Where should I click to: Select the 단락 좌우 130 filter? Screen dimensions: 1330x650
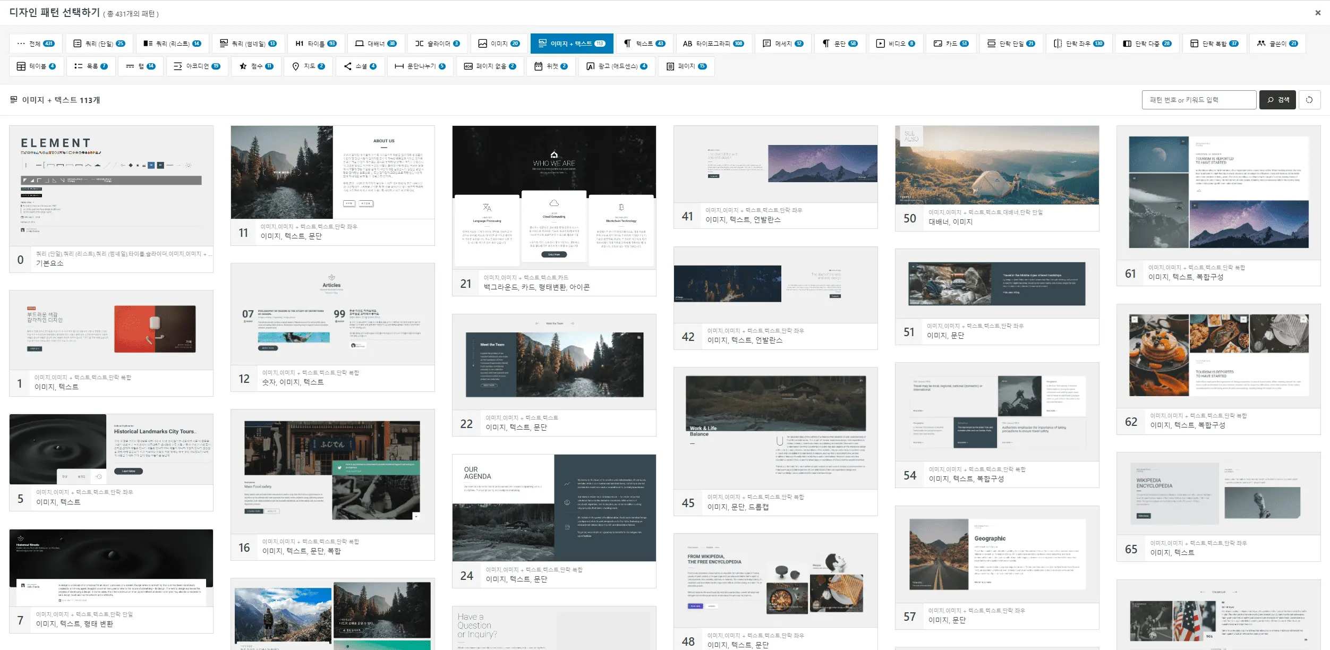point(1079,44)
